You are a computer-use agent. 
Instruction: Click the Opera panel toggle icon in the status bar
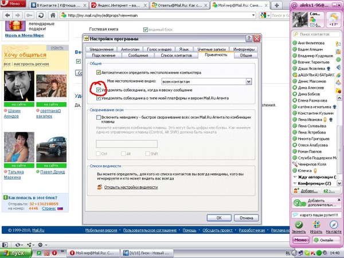pyautogui.click(x=5, y=245)
